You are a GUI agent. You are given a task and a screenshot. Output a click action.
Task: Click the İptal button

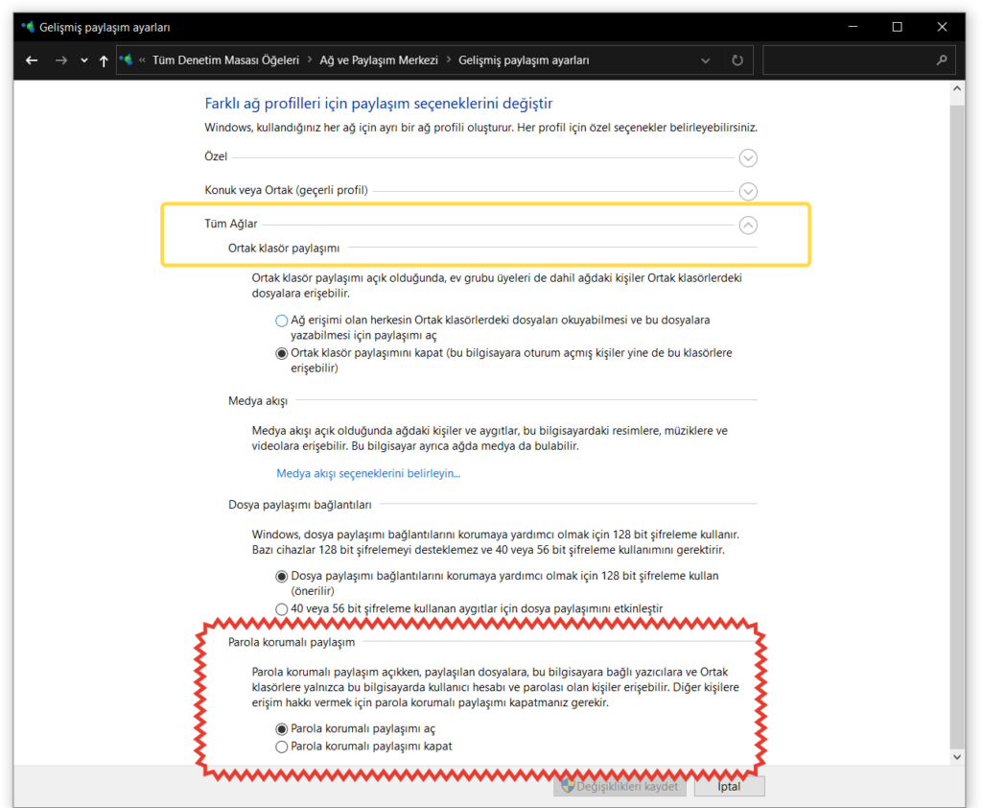729,786
